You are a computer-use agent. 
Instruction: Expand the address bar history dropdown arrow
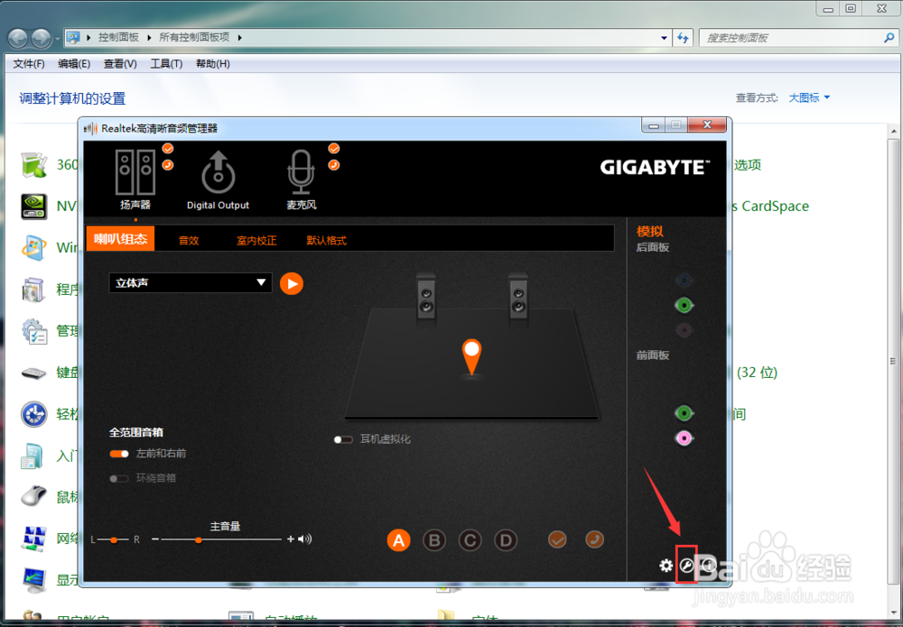coord(664,38)
